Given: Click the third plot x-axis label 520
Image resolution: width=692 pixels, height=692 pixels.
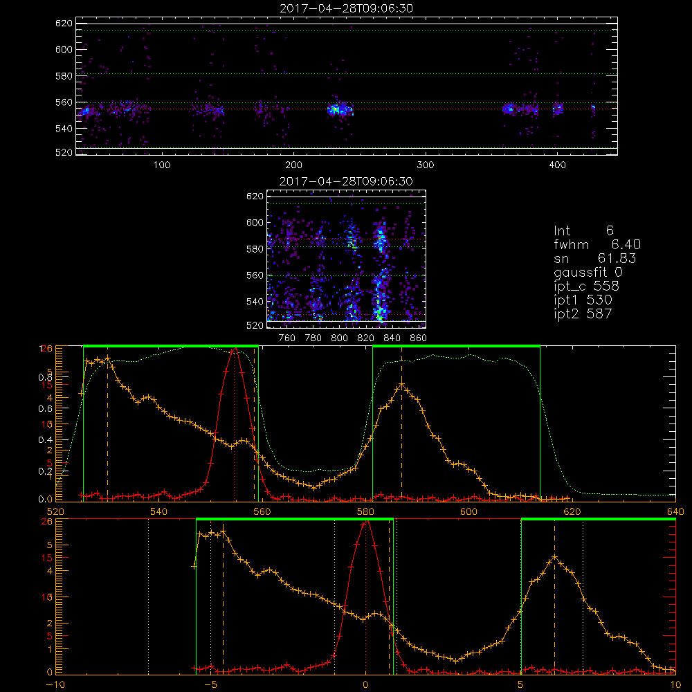Looking at the screenshot, I should click(55, 511).
